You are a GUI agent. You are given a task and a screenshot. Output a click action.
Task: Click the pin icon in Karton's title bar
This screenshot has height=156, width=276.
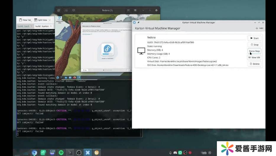(x=139, y=22)
